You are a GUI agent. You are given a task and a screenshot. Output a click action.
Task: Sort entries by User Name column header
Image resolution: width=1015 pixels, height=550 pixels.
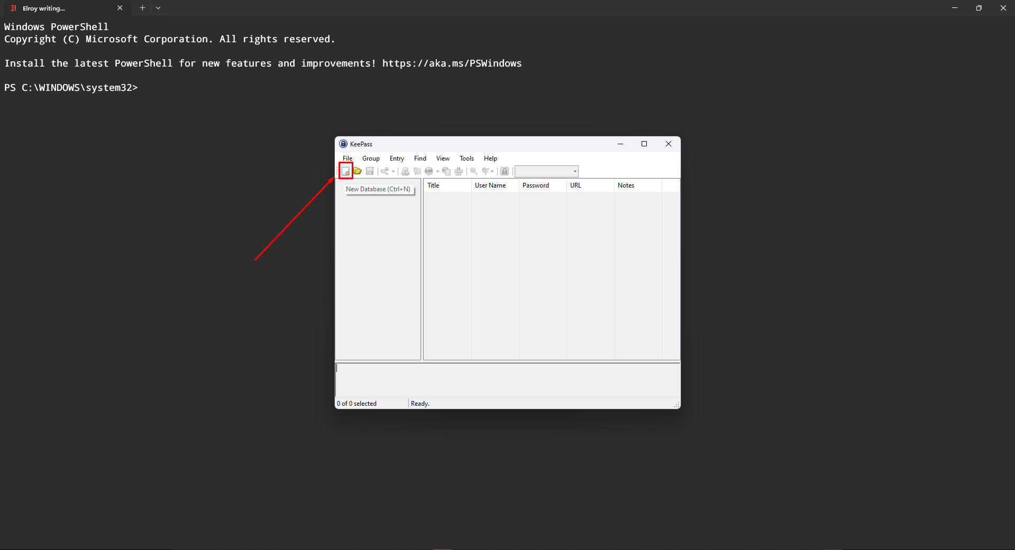[x=495, y=185]
